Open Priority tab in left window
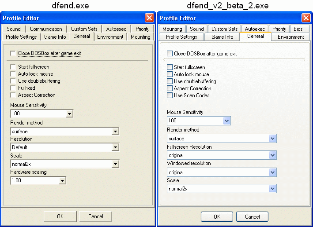313x227 pixels. 142,29
